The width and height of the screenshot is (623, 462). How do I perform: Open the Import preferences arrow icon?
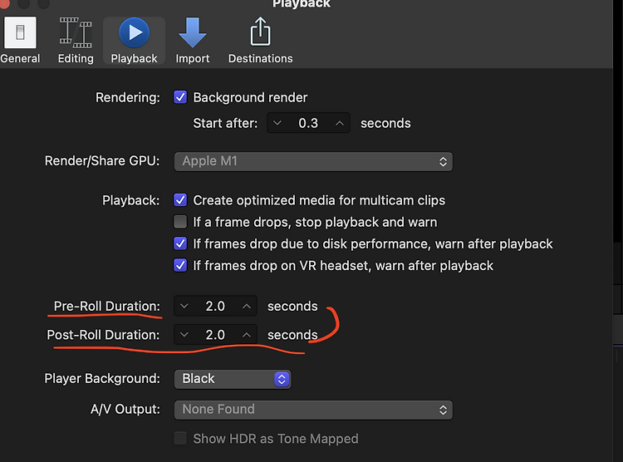(193, 32)
